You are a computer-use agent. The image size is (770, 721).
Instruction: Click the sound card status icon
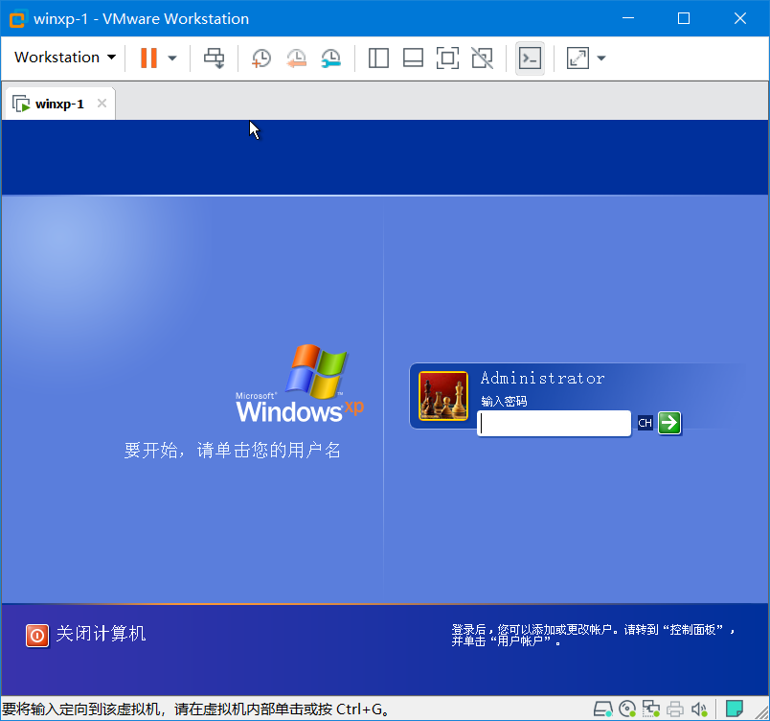(x=699, y=709)
